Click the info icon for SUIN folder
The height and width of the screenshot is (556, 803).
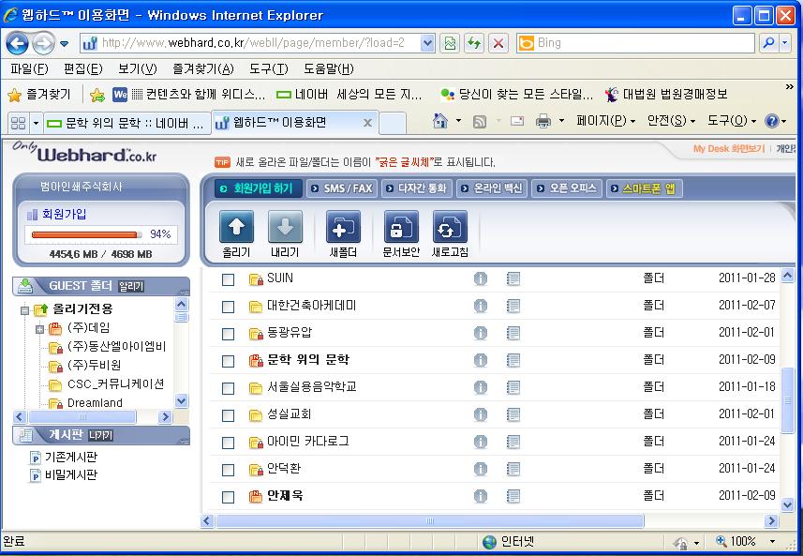click(481, 278)
